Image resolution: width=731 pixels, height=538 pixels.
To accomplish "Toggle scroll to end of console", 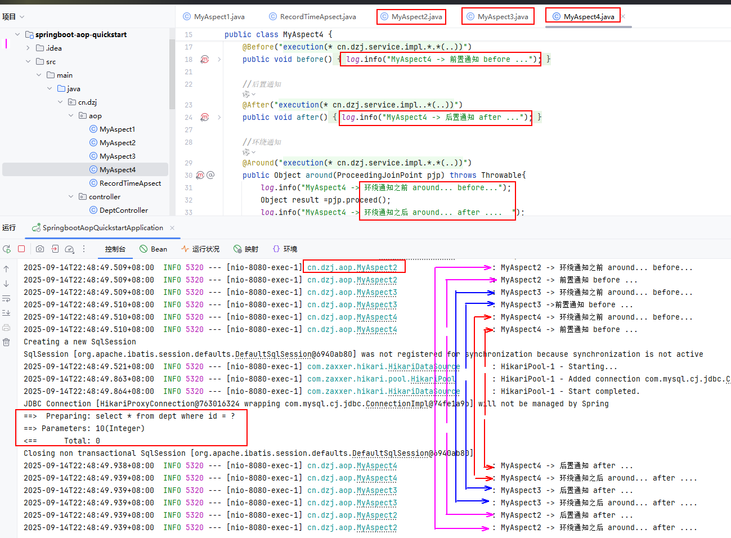I will coord(6,312).
